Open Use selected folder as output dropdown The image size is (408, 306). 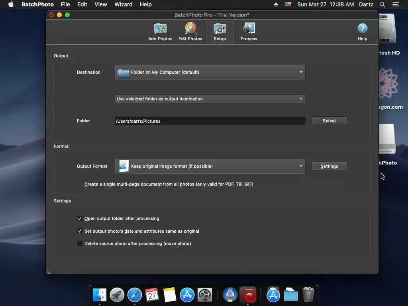[x=210, y=99]
